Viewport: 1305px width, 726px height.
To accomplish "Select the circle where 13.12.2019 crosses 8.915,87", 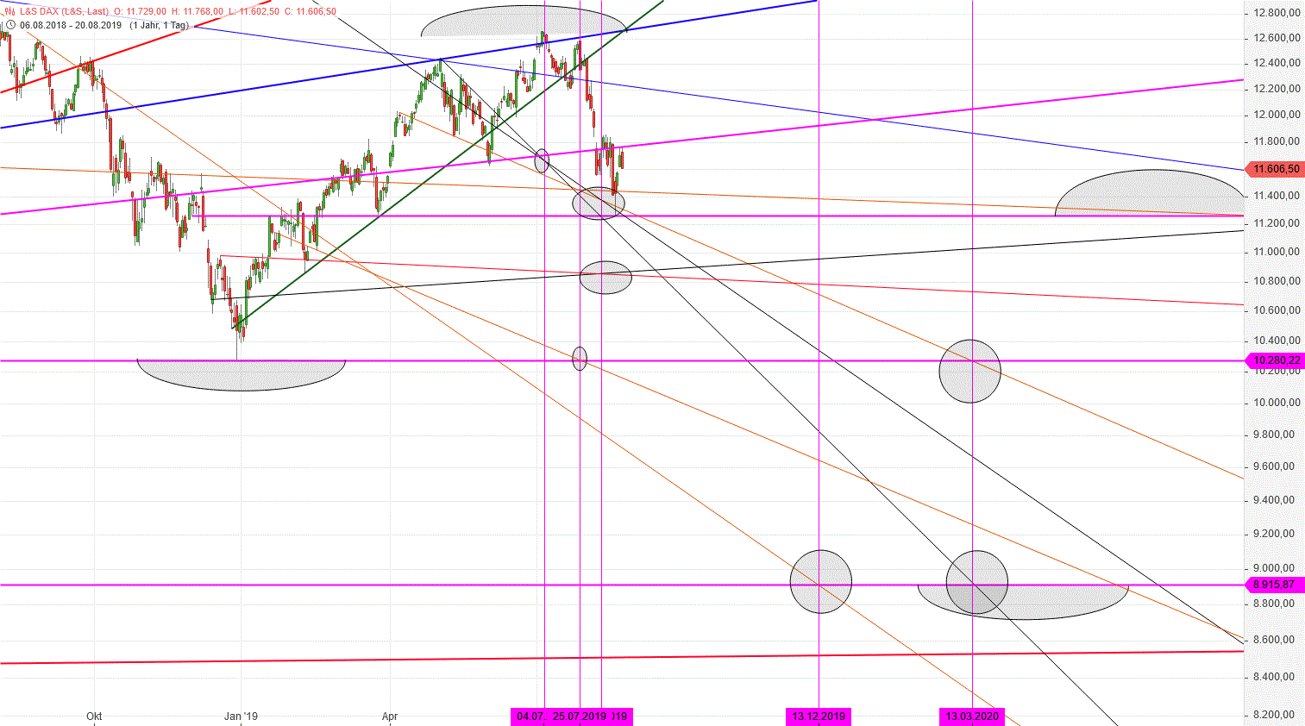I will [821, 582].
